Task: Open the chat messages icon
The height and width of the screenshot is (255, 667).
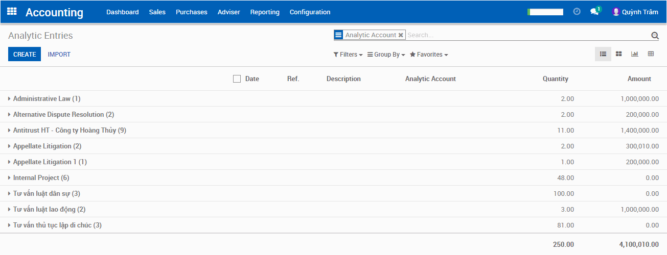Action: click(x=594, y=12)
